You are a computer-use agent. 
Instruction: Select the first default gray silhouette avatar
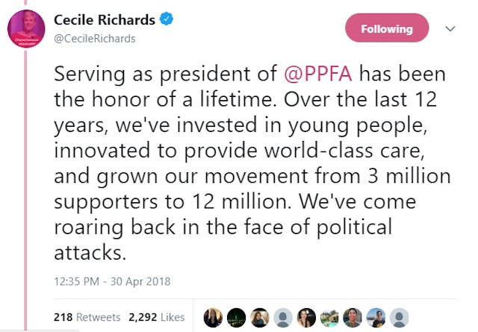coord(283,316)
